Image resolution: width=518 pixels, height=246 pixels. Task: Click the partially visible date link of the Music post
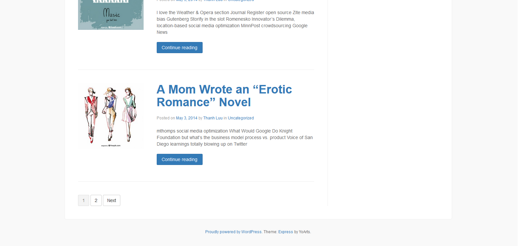pyautogui.click(x=187, y=1)
